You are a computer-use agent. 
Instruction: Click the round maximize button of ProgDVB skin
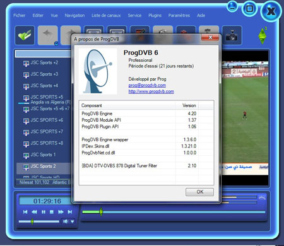(x=249, y=9)
